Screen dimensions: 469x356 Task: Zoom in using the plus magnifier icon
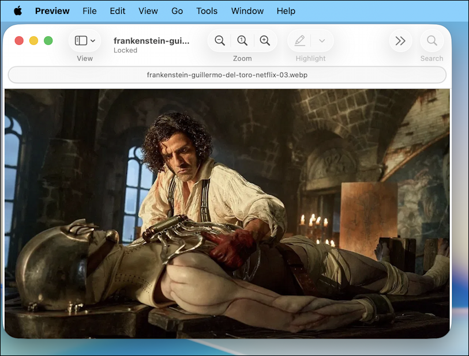coord(265,40)
